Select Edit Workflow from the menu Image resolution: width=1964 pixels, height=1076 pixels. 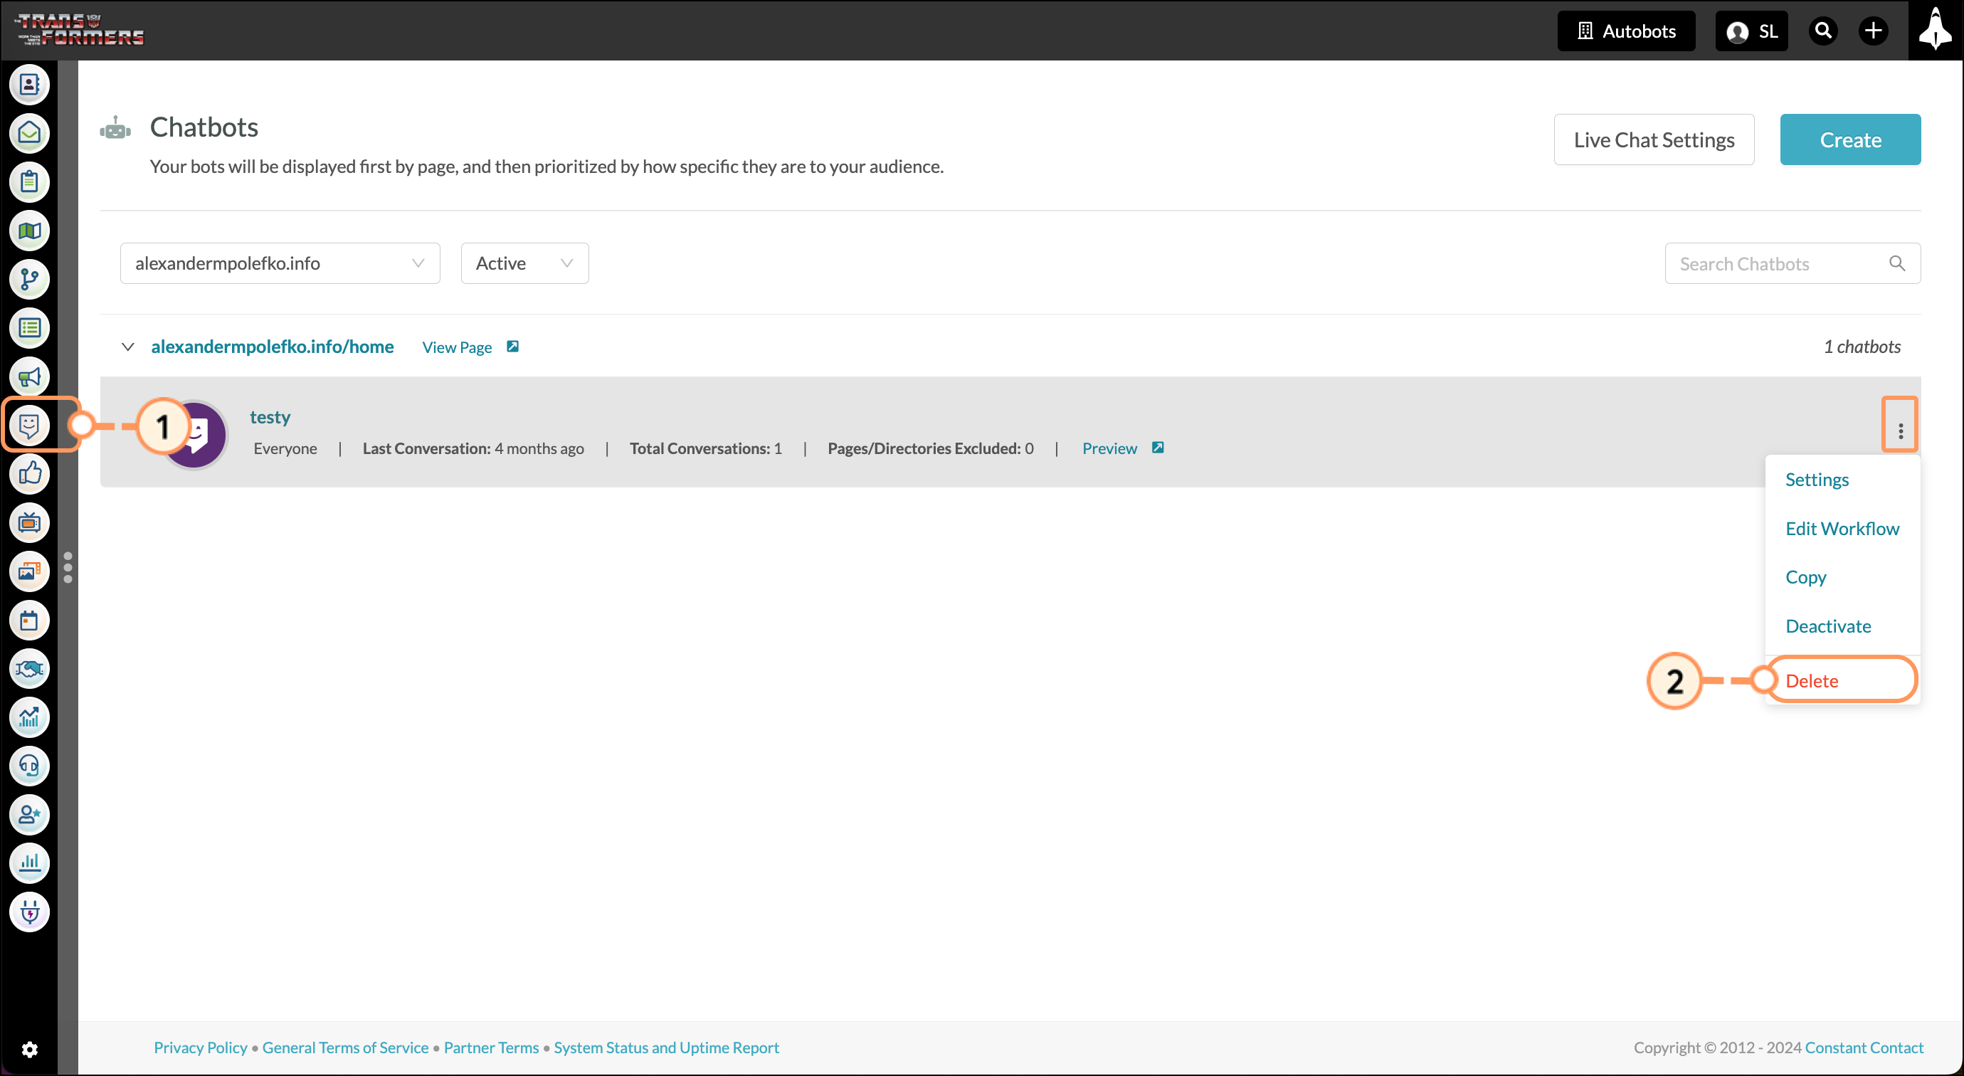click(x=1842, y=529)
